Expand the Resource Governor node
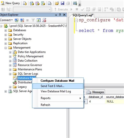The width and height of the screenshot is (124, 138). 10,65
